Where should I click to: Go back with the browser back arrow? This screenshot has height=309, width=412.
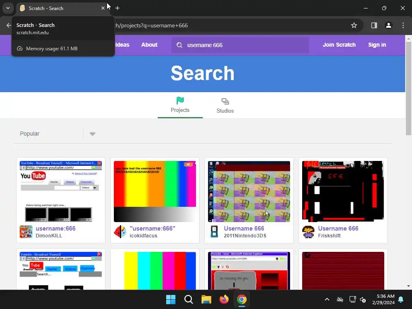click(8, 25)
